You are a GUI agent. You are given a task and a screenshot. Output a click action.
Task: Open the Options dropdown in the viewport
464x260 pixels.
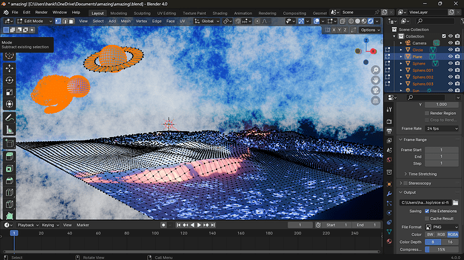pyautogui.click(x=370, y=30)
